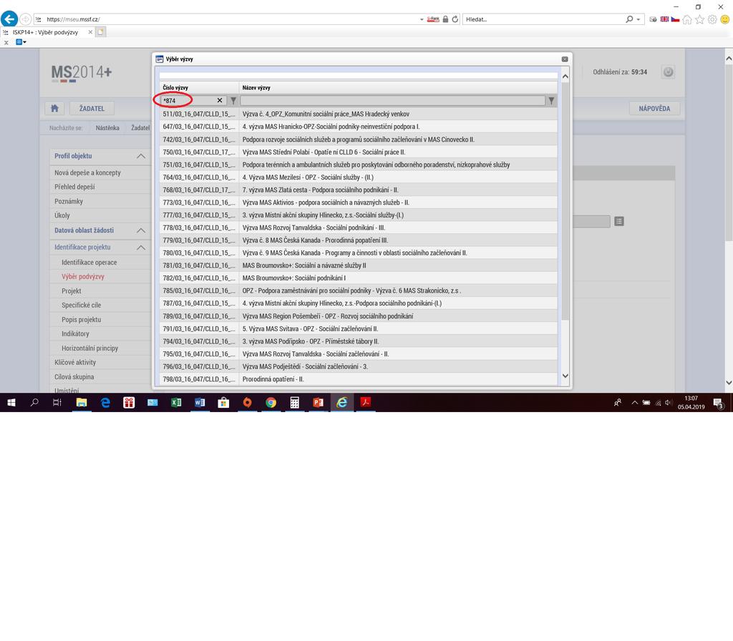Open a new browser tab

coord(100,32)
